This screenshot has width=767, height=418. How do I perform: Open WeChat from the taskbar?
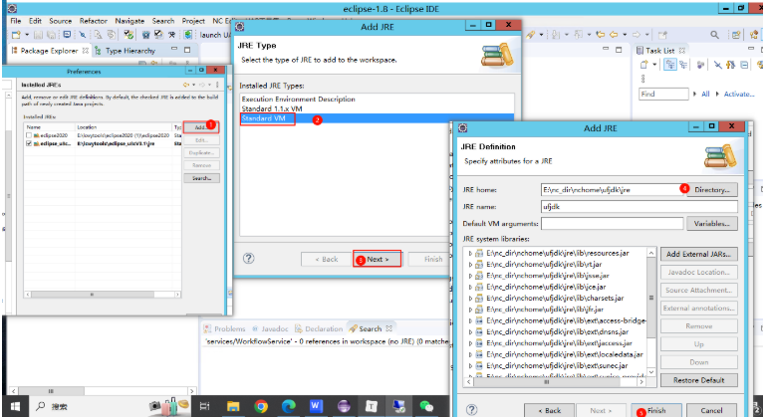click(x=426, y=406)
